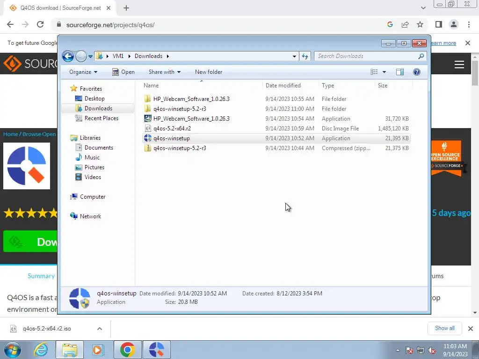Dismiss the Chrome update info bar

(x=468, y=43)
